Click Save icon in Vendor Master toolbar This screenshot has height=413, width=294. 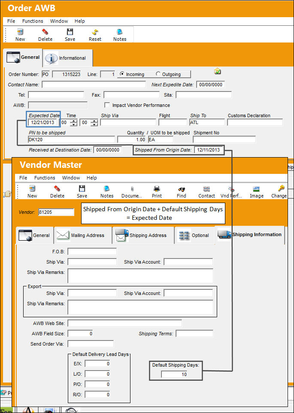(82, 189)
